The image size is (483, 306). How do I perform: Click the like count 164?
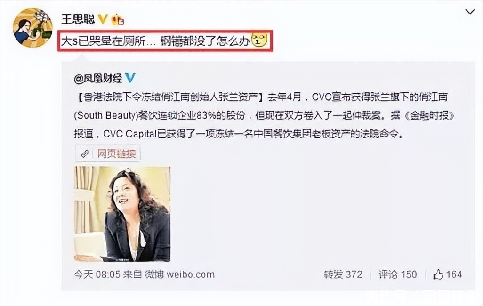454,274
